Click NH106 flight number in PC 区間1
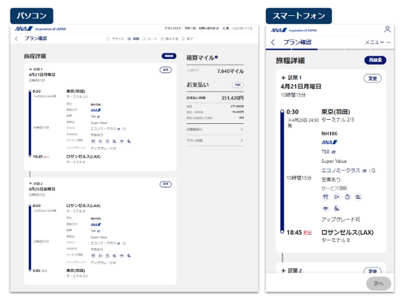Image resolution: width=408 pixels, height=302 pixels. pyautogui.click(x=96, y=104)
